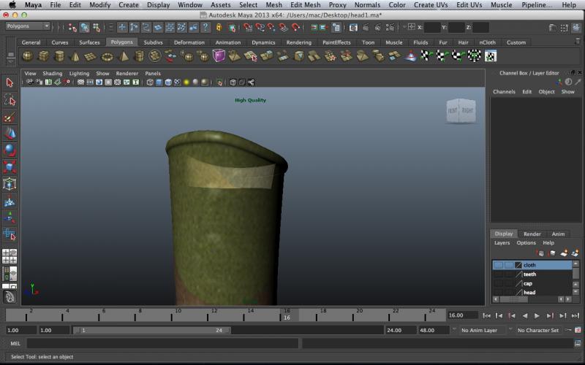The height and width of the screenshot is (365, 585).
Task: Click the polygon cube shelf icon
Action: click(43, 56)
